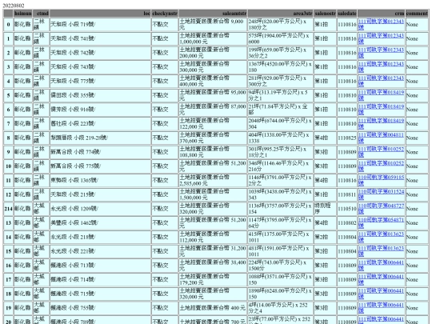Select price cell showing 179,200 元
Viewport: 432px width, 324px height.
213,280
